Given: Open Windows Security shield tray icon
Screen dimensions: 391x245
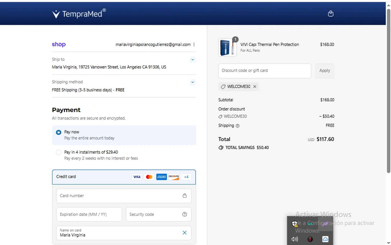Looking at the screenshot, I should (x=295, y=224).
